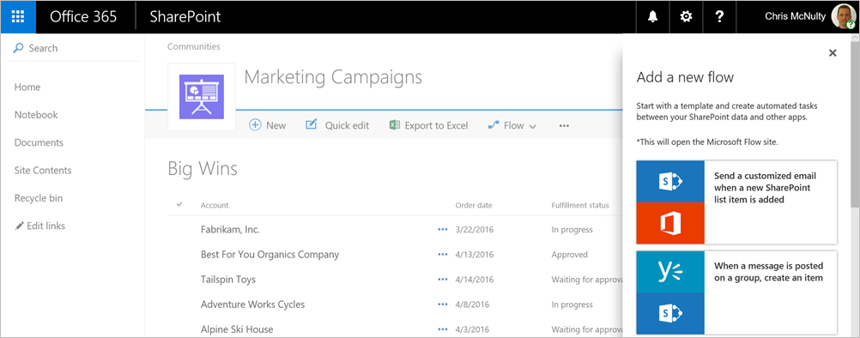Image resolution: width=860 pixels, height=338 pixels.
Task: Open the Tailspin Toys list item
Action: click(x=228, y=280)
